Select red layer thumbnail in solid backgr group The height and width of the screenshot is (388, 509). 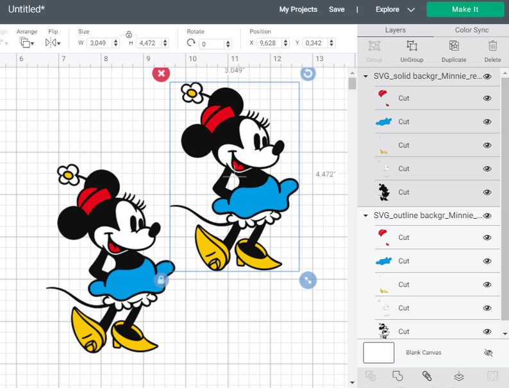[384, 98]
